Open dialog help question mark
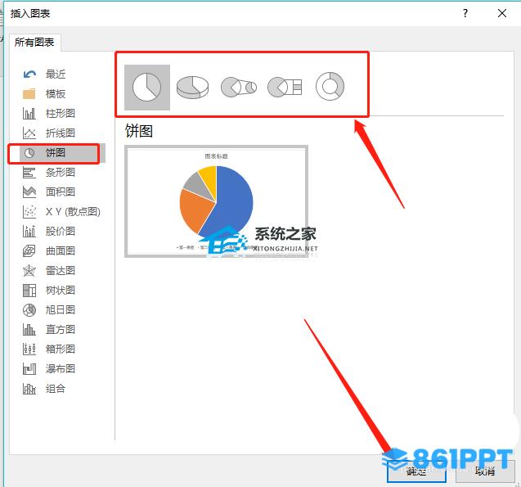This screenshot has width=521, height=487. (465, 13)
